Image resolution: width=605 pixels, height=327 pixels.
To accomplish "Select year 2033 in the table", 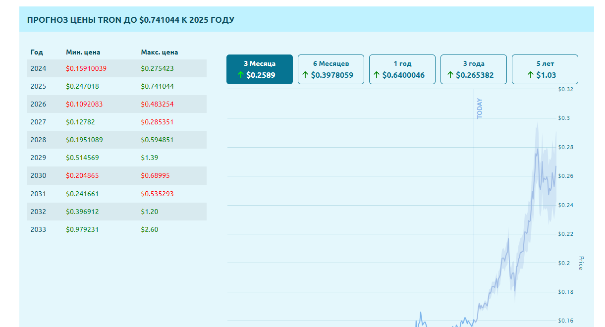I will [38, 229].
